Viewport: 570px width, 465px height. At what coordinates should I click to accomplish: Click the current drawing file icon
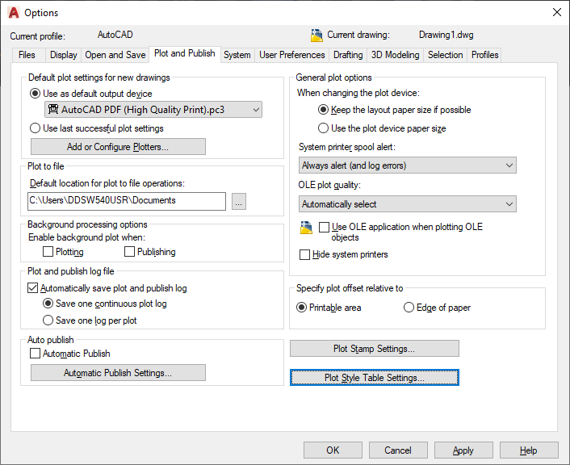(316, 35)
